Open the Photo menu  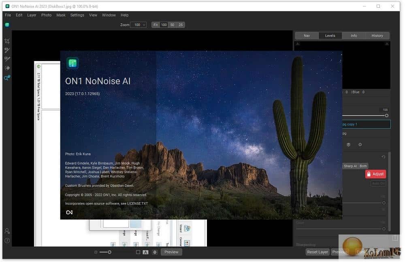[46, 15]
